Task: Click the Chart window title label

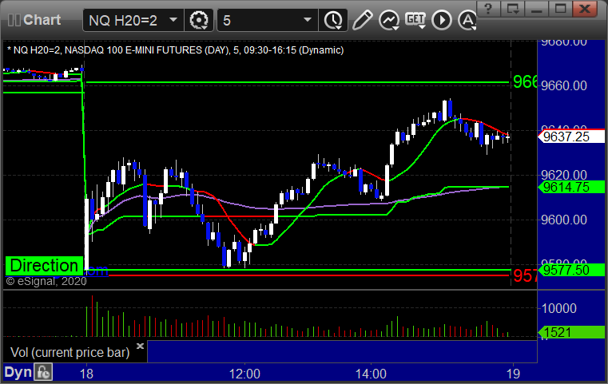Action: [x=42, y=20]
